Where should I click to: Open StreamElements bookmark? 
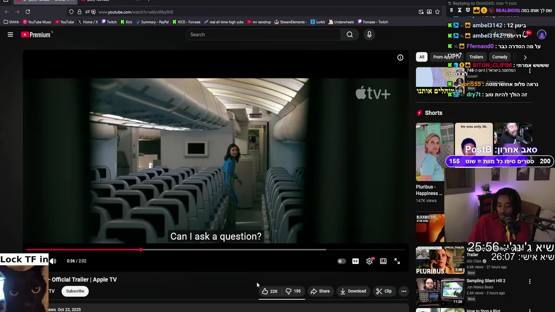pos(291,22)
